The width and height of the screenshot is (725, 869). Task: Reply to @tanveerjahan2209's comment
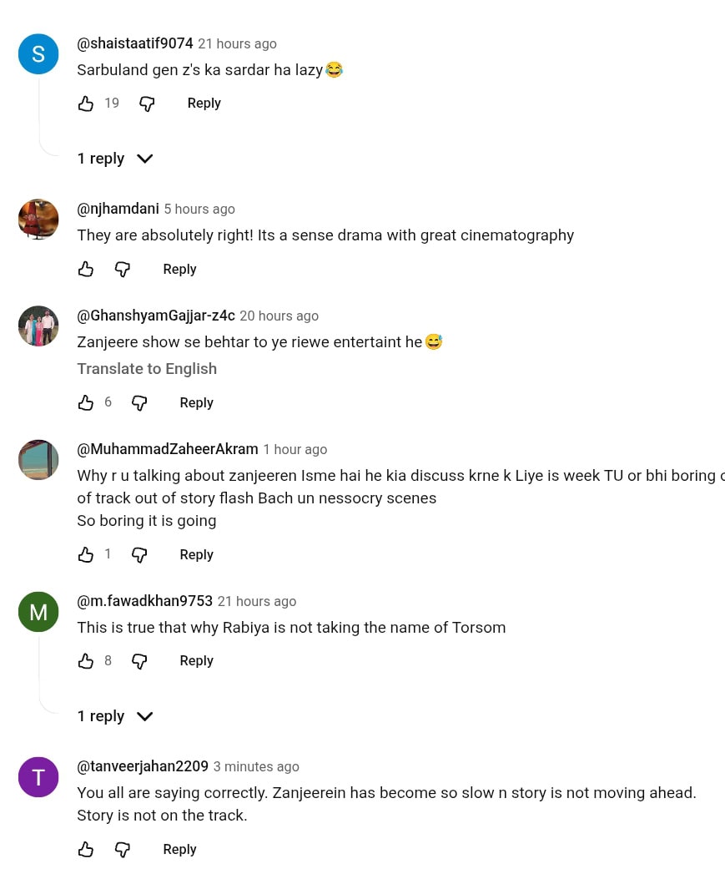[179, 850]
